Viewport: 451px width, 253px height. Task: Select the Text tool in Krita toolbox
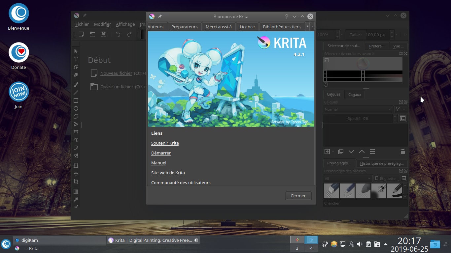pyautogui.click(x=76, y=59)
